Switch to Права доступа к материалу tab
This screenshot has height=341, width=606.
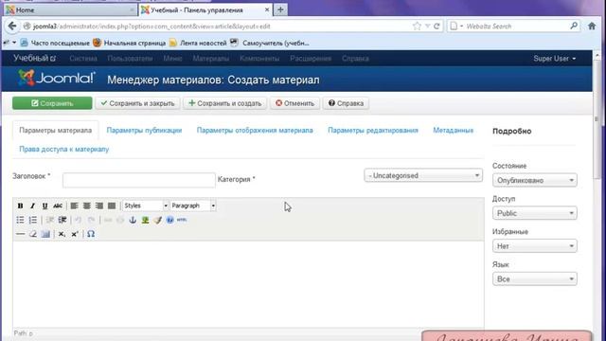pyautogui.click(x=64, y=149)
